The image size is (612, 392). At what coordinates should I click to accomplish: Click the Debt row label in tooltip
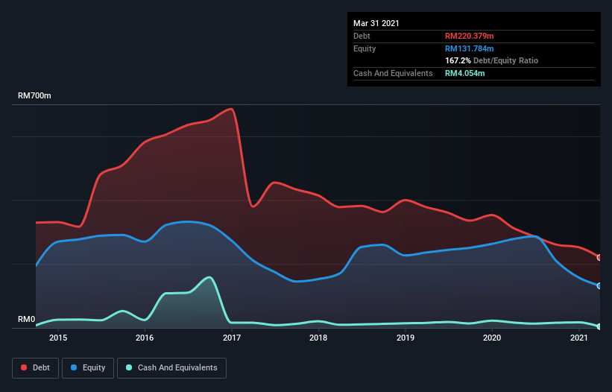[362, 36]
